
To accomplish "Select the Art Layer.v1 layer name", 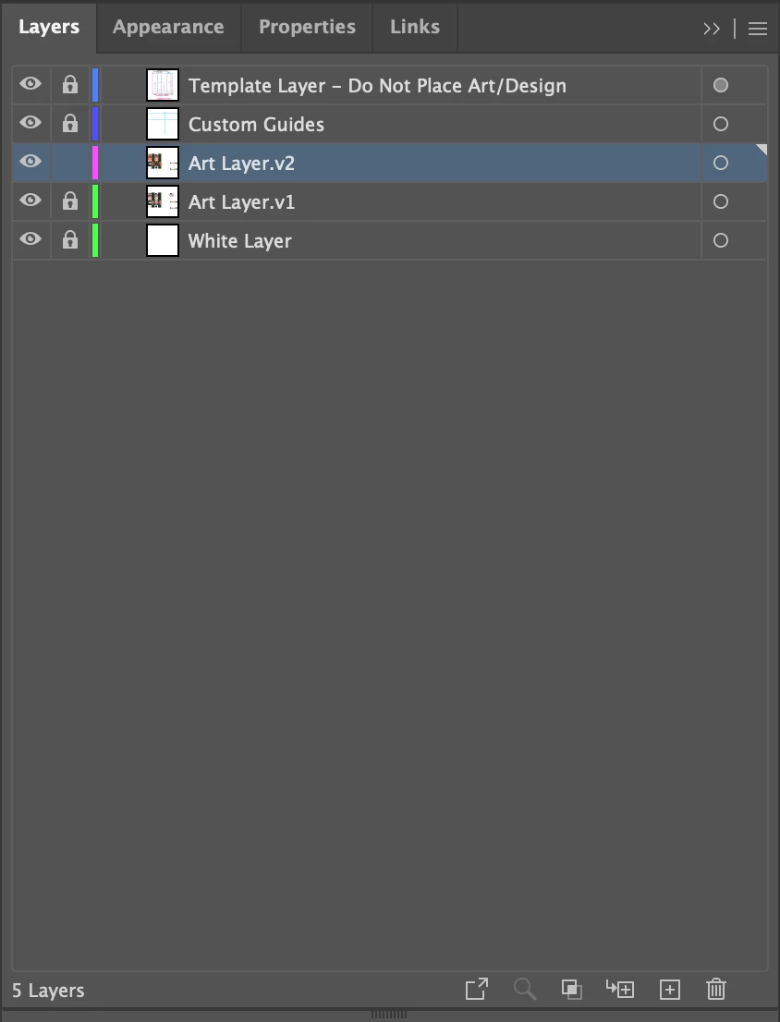I will coord(241,202).
